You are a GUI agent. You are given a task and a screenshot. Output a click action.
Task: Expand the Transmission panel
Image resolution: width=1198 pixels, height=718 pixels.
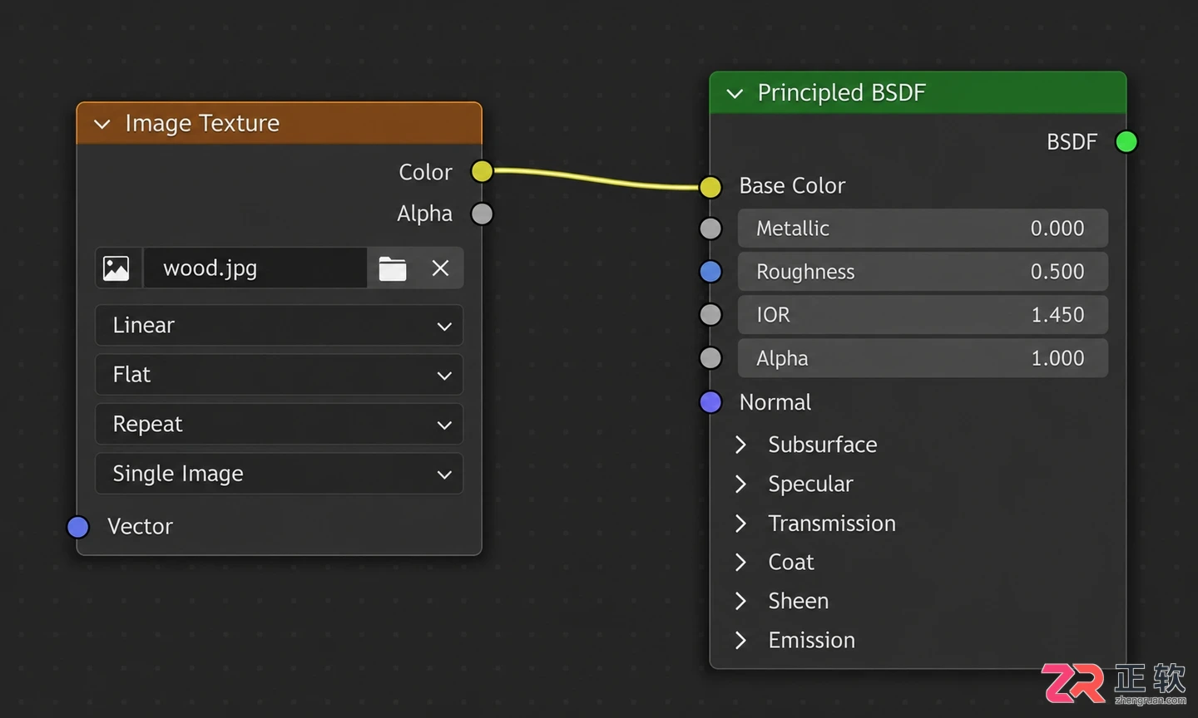(x=740, y=524)
